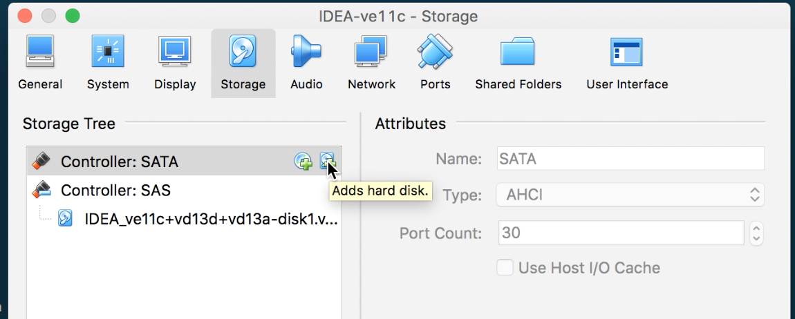
Task: Click the add hard disk icon
Action: click(x=326, y=161)
